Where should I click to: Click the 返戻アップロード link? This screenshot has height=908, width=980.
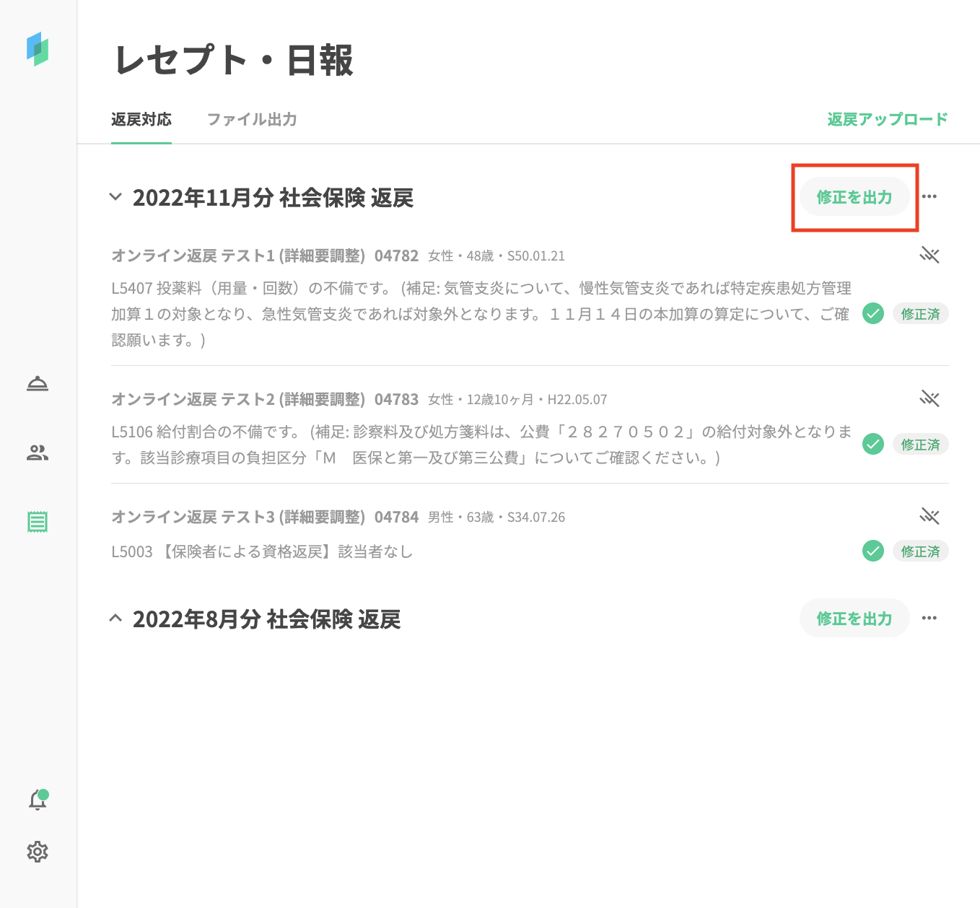tap(888, 120)
